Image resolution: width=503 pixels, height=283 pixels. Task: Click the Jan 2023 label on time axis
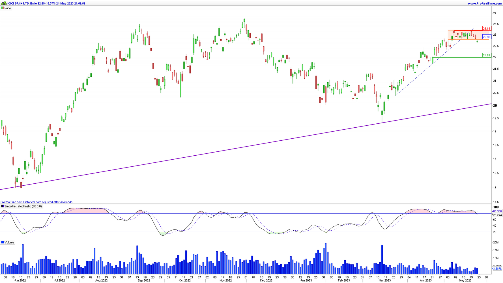(x=306, y=280)
